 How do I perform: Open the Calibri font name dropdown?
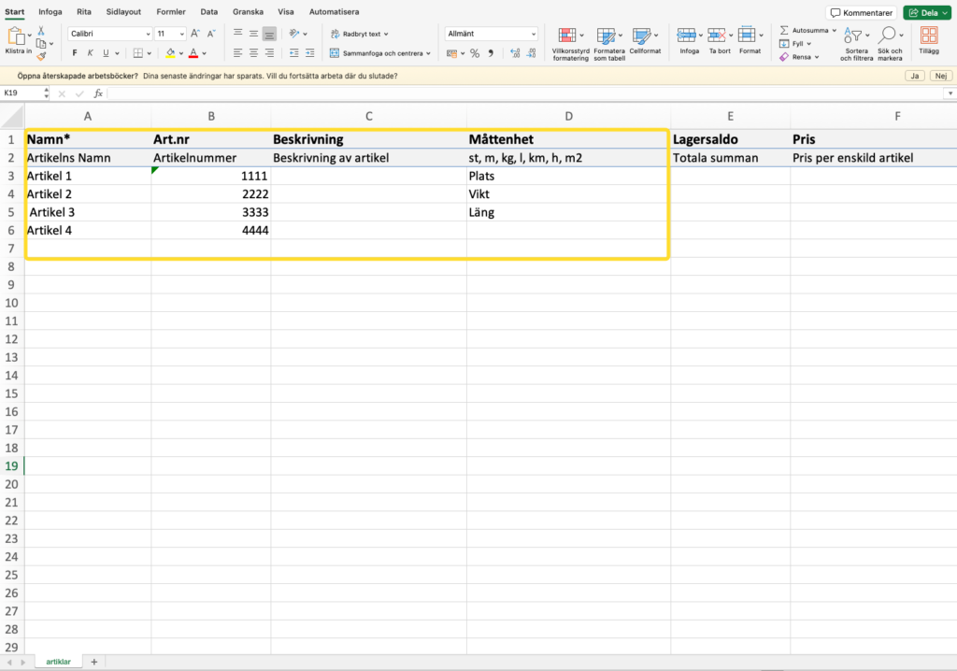click(x=107, y=34)
